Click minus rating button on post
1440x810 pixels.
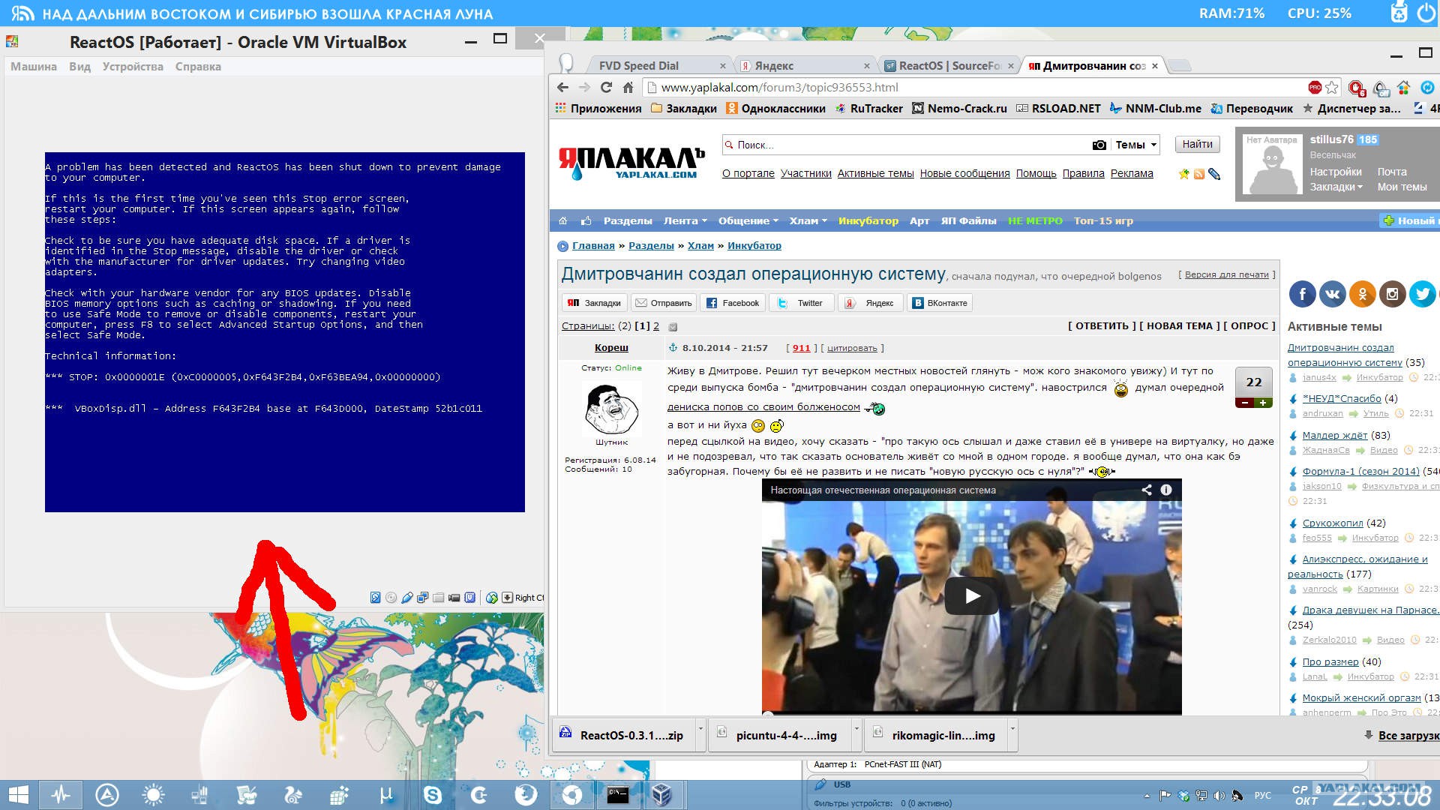[x=1245, y=403]
